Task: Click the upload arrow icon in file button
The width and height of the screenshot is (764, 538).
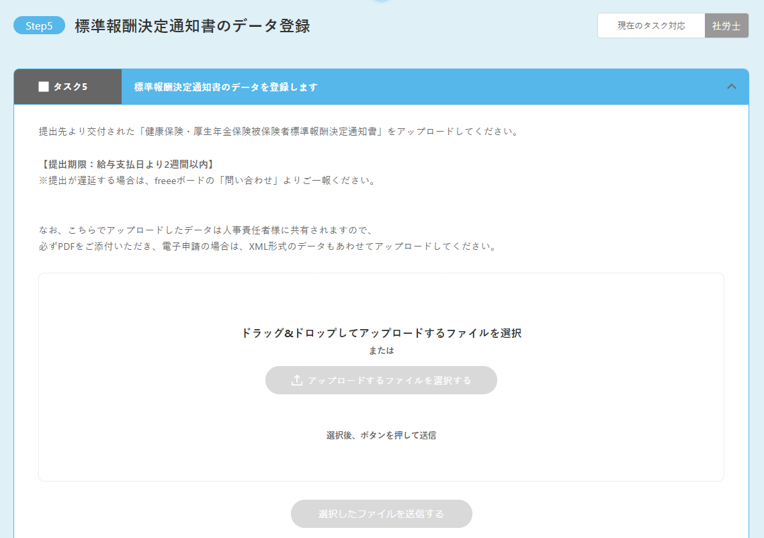Action: pyautogui.click(x=297, y=380)
